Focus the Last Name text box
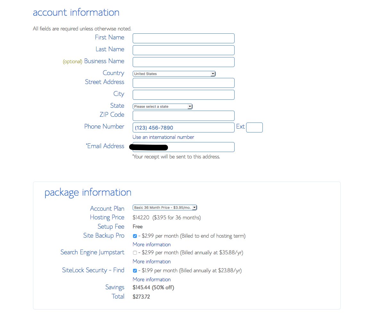Viewport: 366px width, 322px height. (183, 50)
